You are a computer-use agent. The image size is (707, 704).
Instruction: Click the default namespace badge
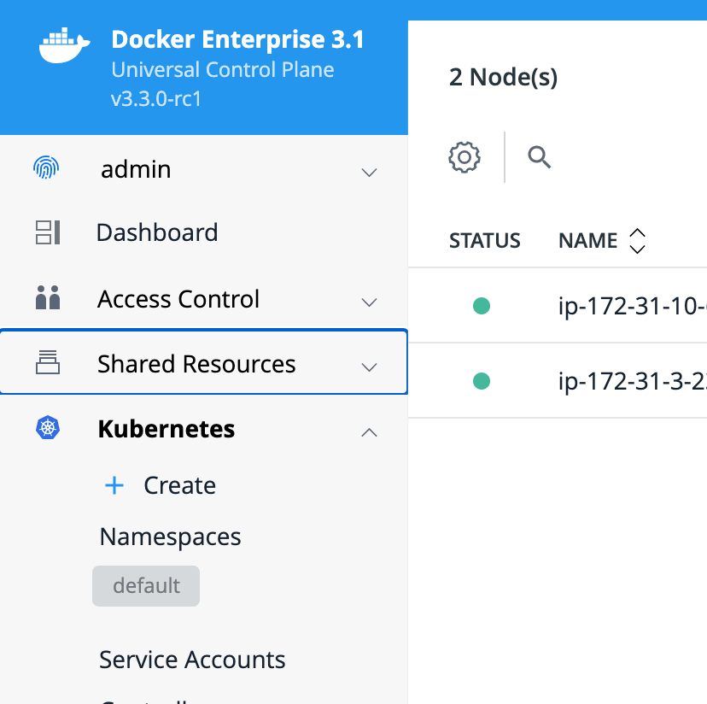(146, 586)
